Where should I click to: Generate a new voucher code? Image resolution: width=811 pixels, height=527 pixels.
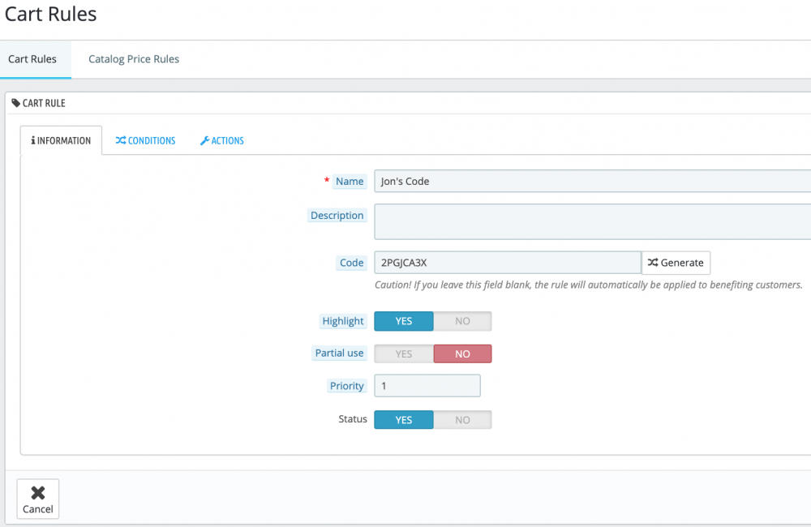[676, 263]
